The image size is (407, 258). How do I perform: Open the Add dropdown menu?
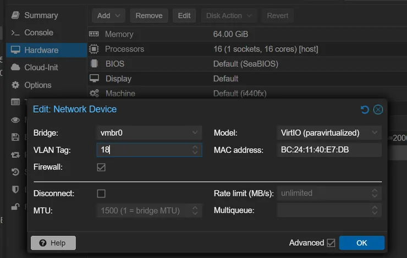point(108,15)
